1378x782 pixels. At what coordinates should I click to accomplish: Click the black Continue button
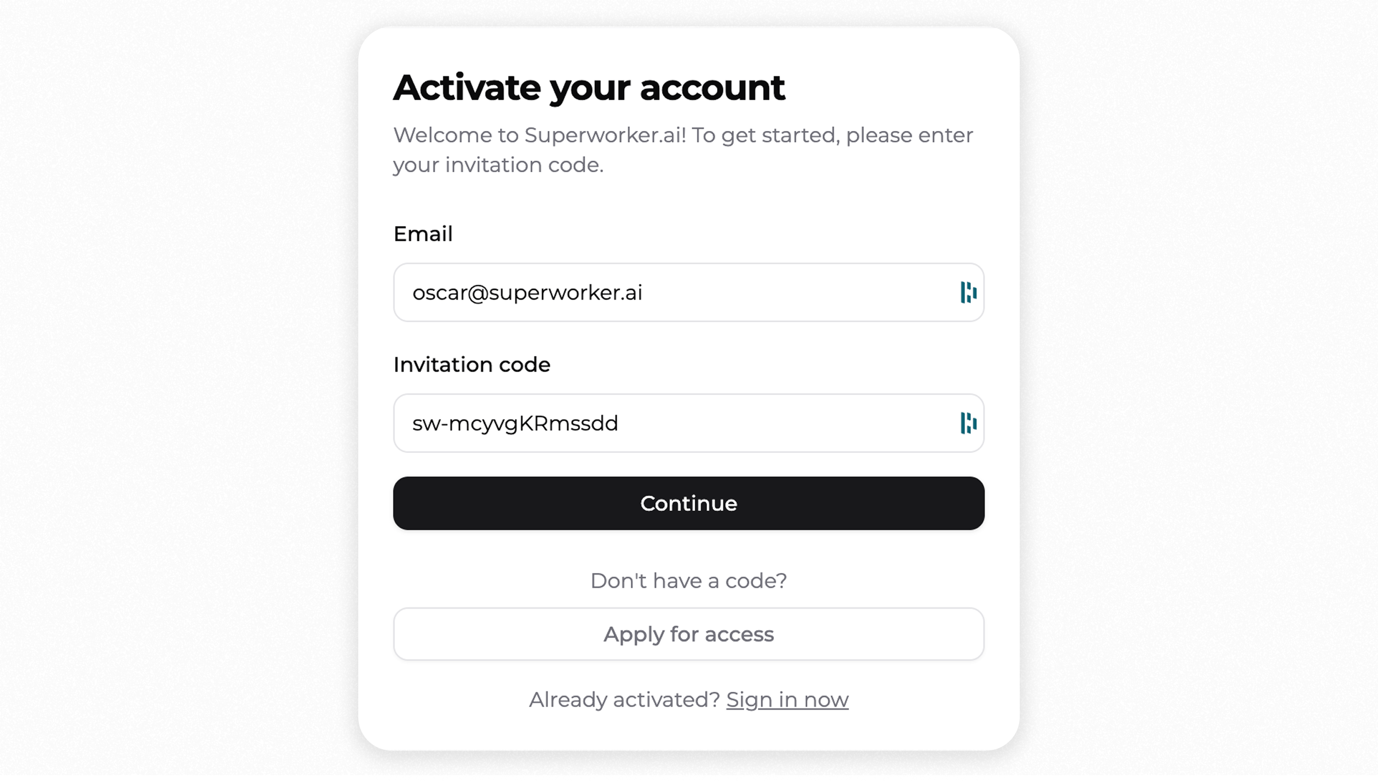pos(688,503)
